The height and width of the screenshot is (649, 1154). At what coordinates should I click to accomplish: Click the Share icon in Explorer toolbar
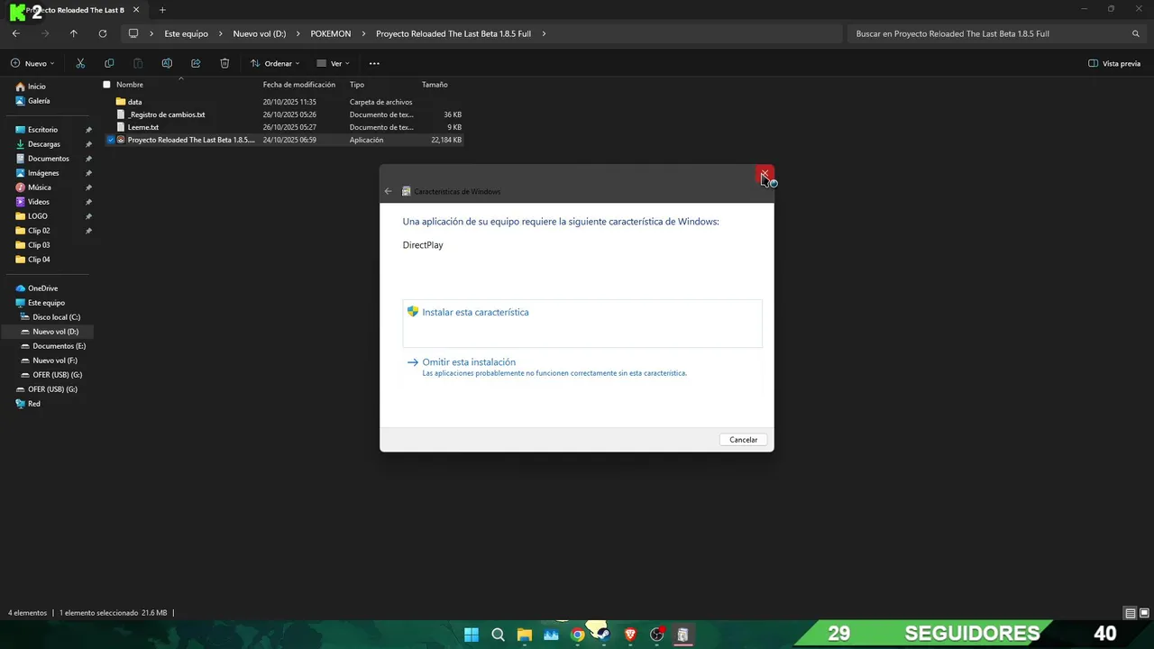click(196, 63)
